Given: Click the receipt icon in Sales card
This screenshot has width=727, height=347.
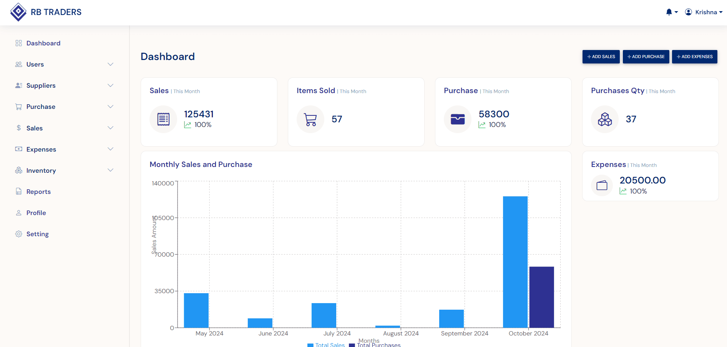Looking at the screenshot, I should pos(163,119).
